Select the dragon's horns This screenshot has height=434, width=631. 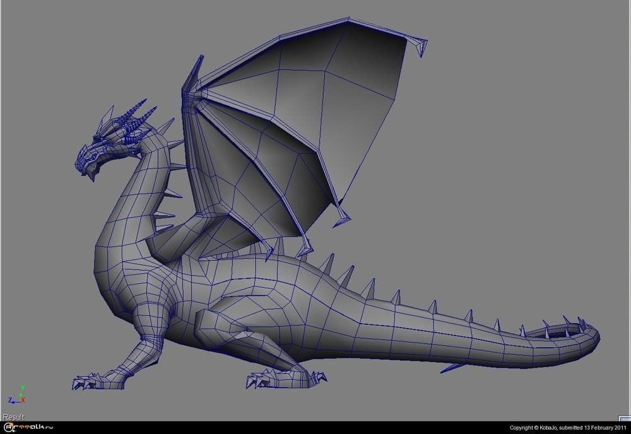[x=137, y=117]
